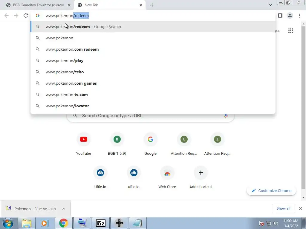Open the user profile icon
Screen dimensions: 306x229
290,16
